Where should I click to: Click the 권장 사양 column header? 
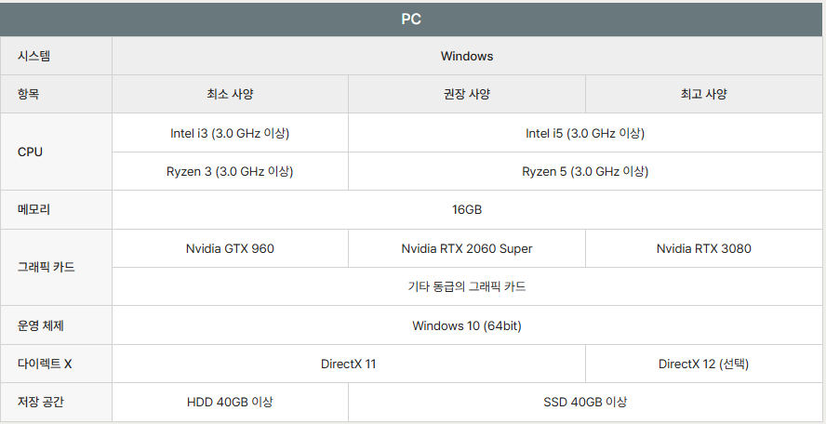pyautogui.click(x=467, y=94)
